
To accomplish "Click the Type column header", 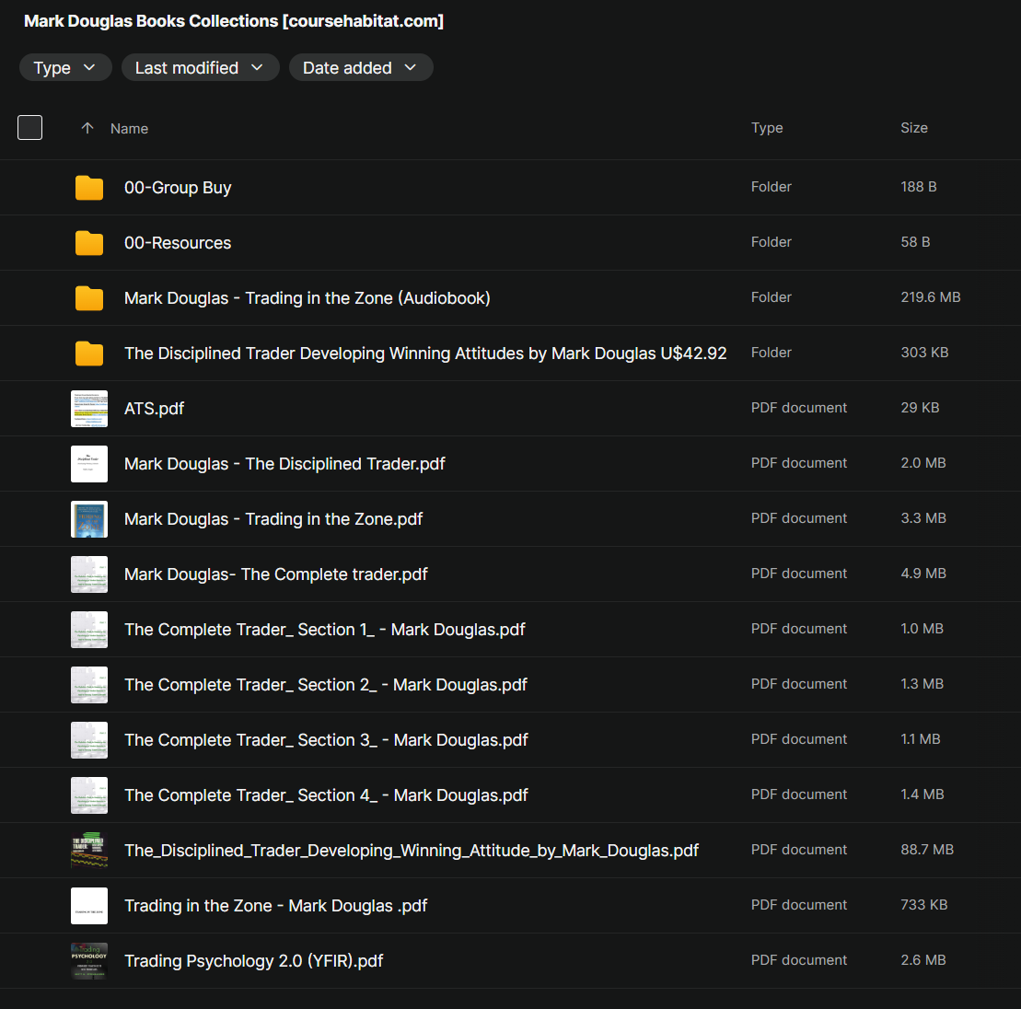I will [767, 128].
